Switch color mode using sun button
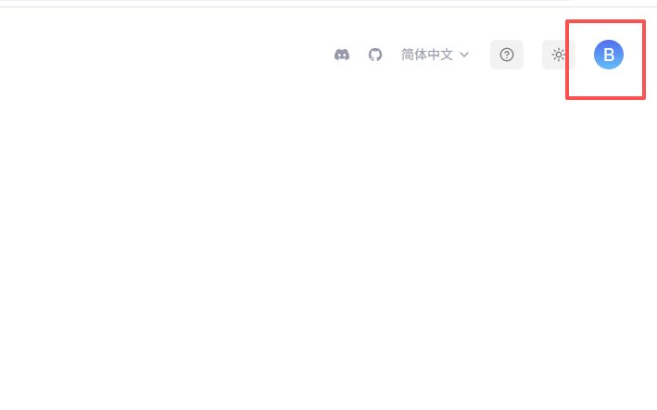The height and width of the screenshot is (410, 657). [x=558, y=55]
